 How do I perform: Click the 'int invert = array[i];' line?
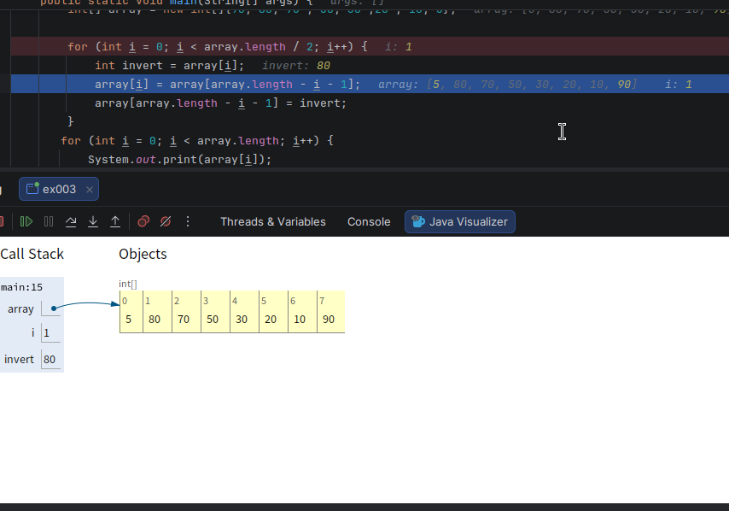point(169,66)
